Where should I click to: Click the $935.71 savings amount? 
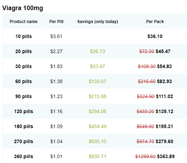[97, 156]
